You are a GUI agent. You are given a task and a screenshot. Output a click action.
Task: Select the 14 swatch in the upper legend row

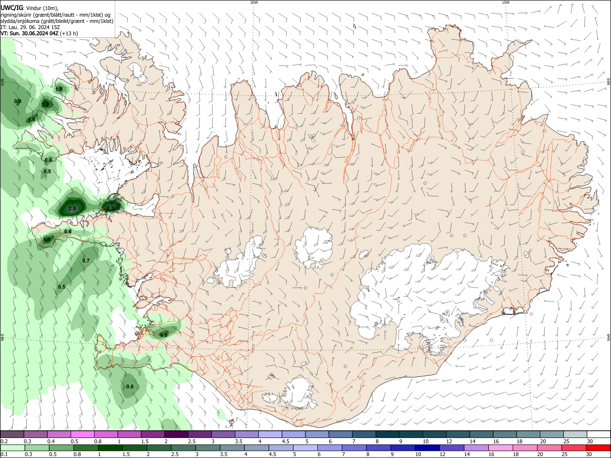pyautogui.click(x=481, y=434)
